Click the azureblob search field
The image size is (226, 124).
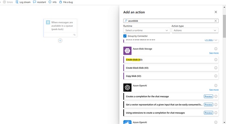pyautogui.click(x=171, y=21)
